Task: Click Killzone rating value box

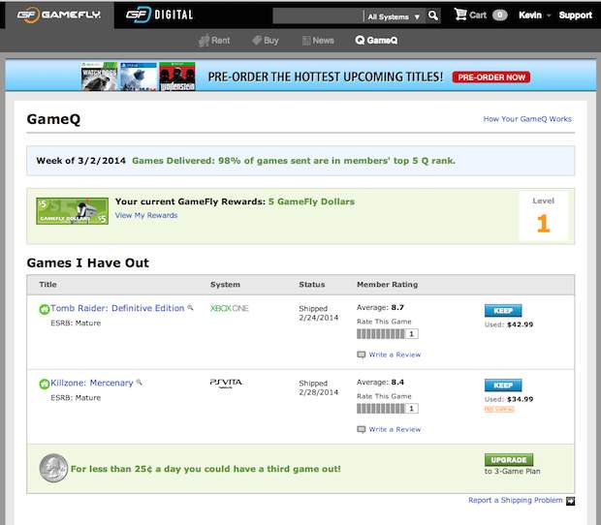Action: coord(412,409)
